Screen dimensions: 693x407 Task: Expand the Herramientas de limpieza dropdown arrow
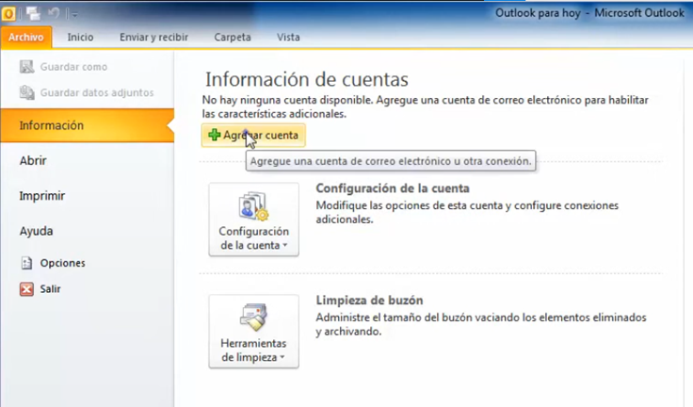(x=282, y=357)
